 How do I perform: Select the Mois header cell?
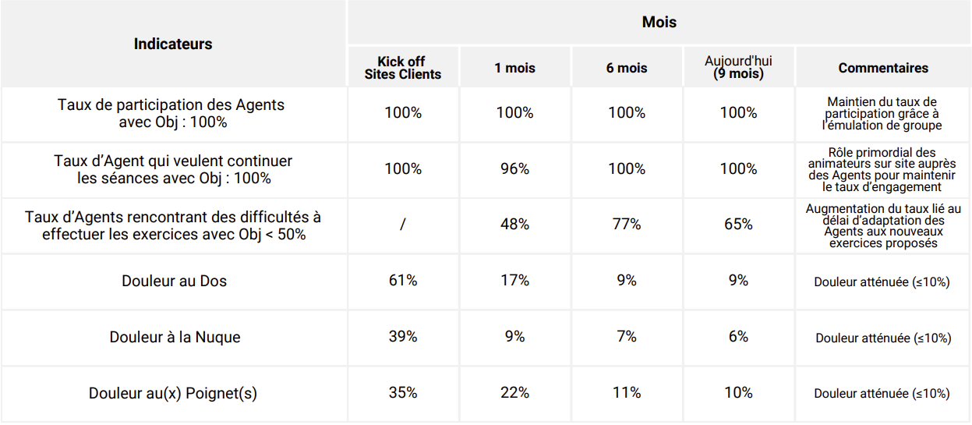click(659, 22)
